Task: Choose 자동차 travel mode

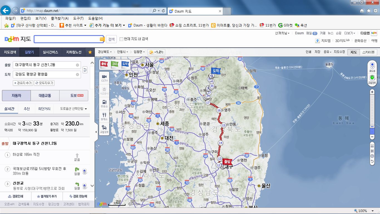Action: (x=16, y=96)
